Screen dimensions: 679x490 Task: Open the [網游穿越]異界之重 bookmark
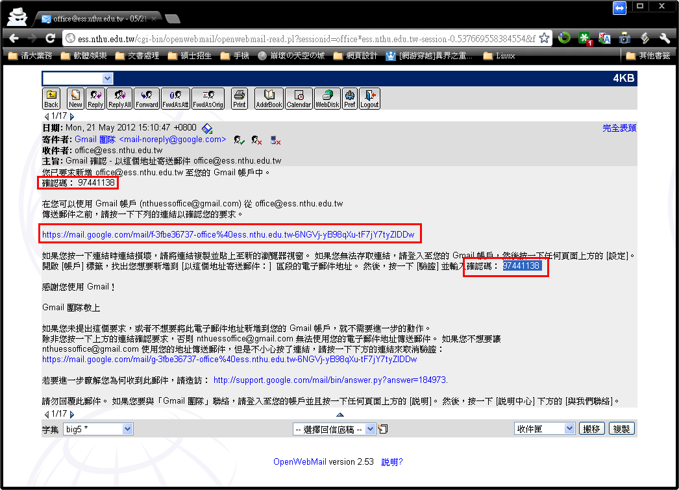pyautogui.click(x=429, y=56)
